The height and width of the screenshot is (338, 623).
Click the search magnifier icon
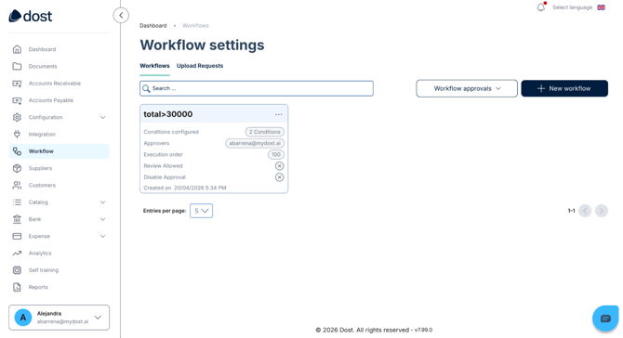(146, 88)
